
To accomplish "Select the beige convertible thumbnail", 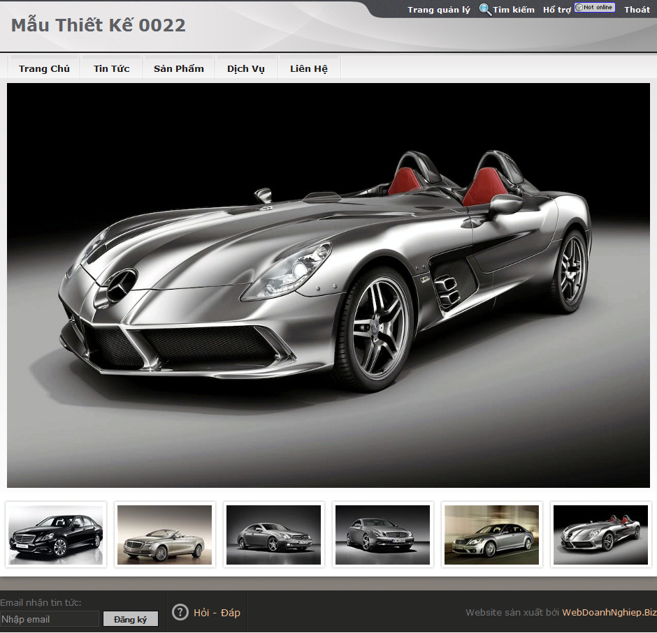I will [x=165, y=535].
